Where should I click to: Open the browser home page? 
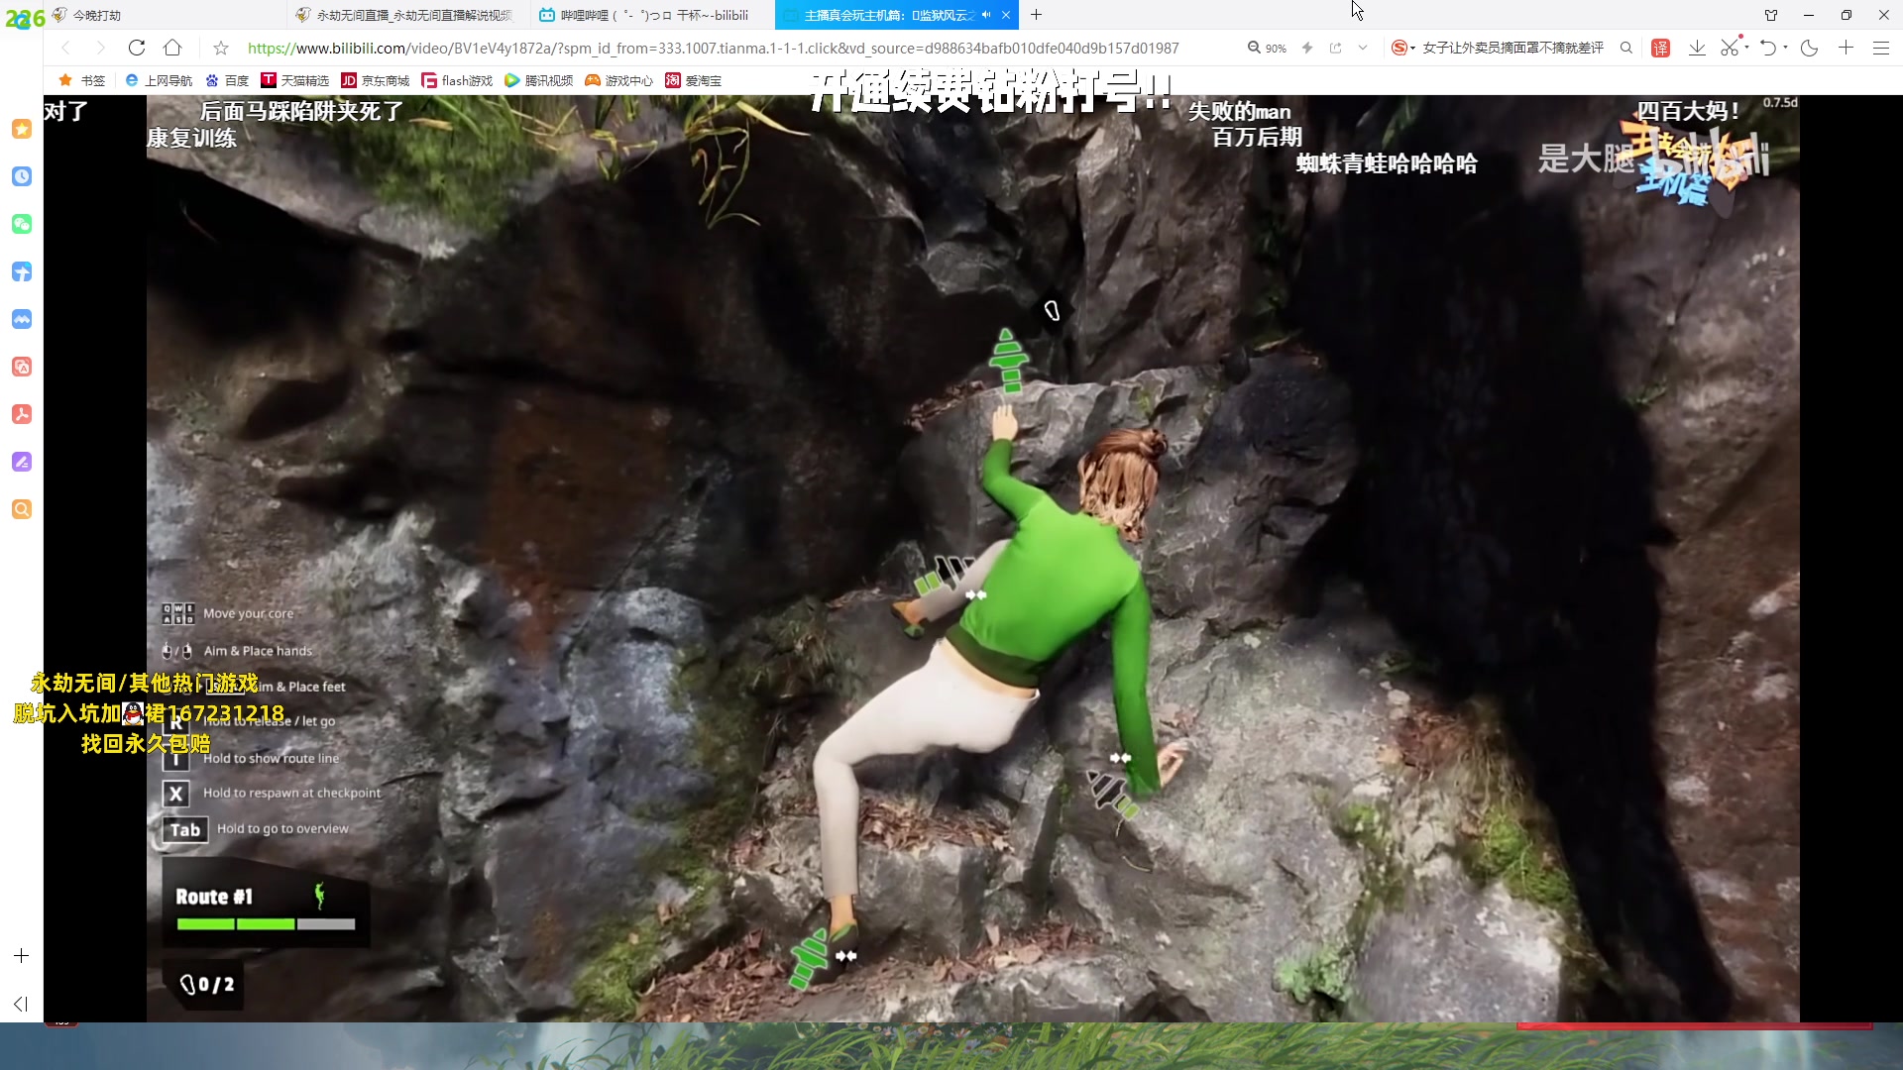pyautogui.click(x=172, y=48)
